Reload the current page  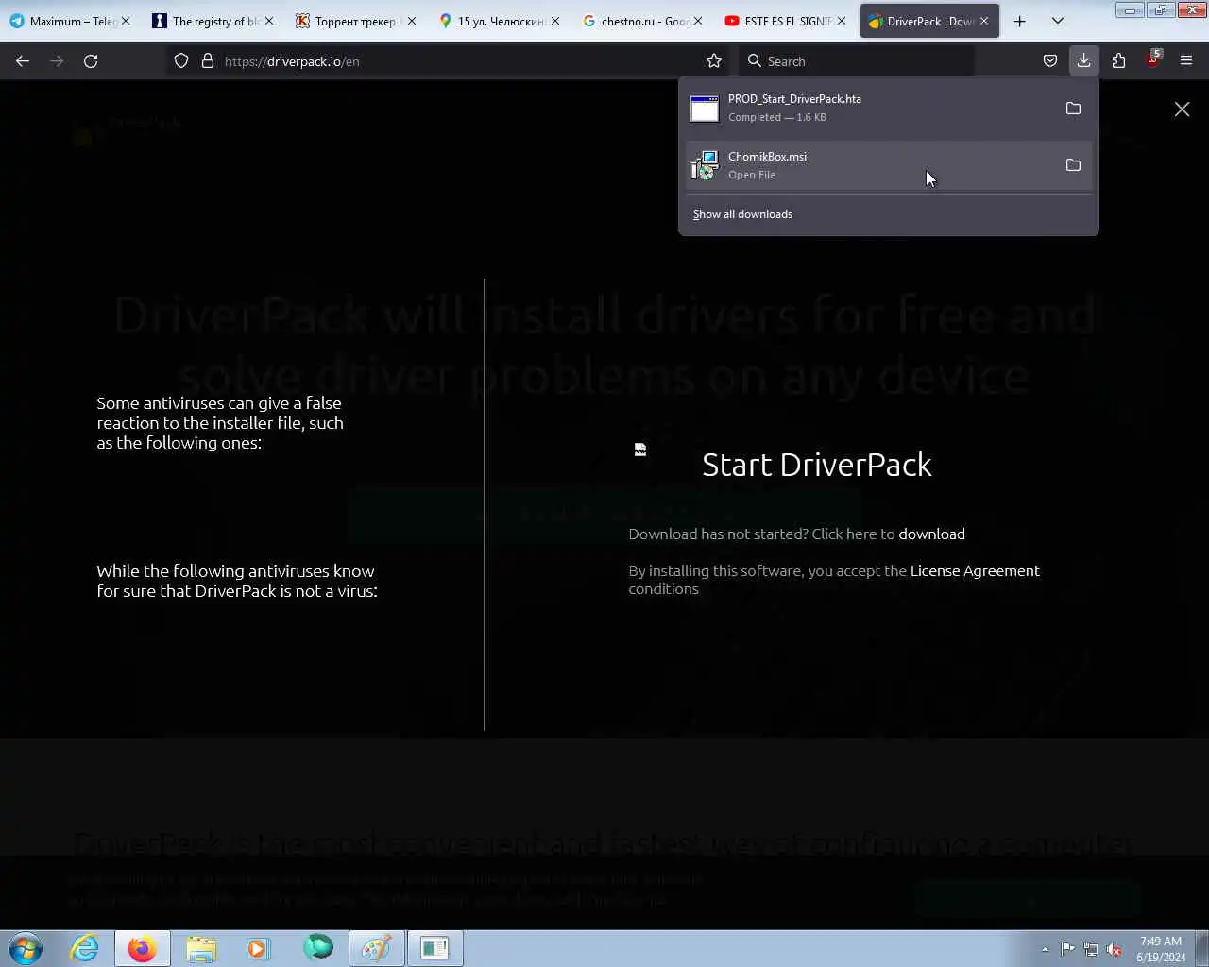(91, 61)
